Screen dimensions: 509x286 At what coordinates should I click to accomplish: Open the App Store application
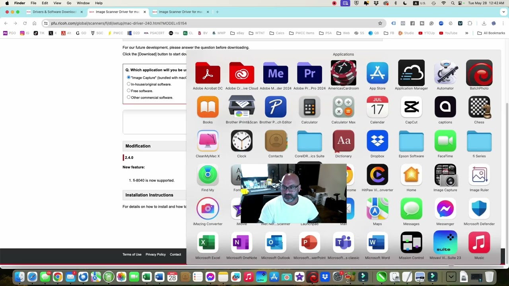[x=377, y=73]
